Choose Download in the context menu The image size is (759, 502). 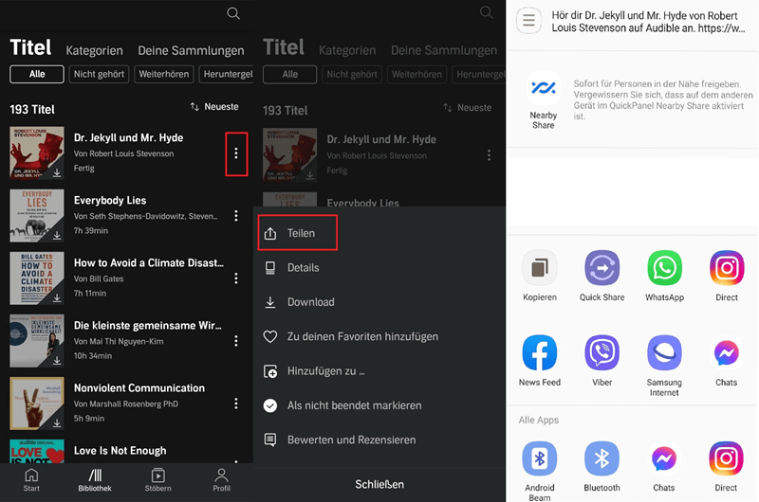(379, 302)
